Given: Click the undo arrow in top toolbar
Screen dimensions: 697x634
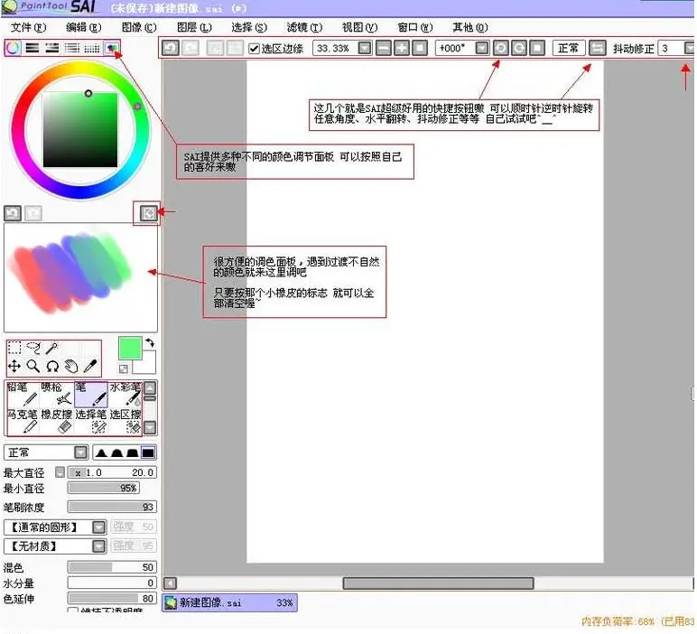Looking at the screenshot, I should point(171,48).
